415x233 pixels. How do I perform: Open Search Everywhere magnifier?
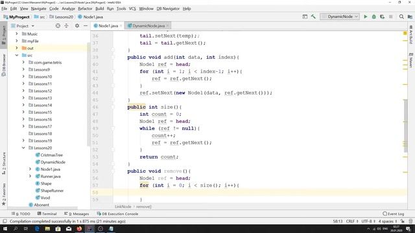[x=401, y=17]
